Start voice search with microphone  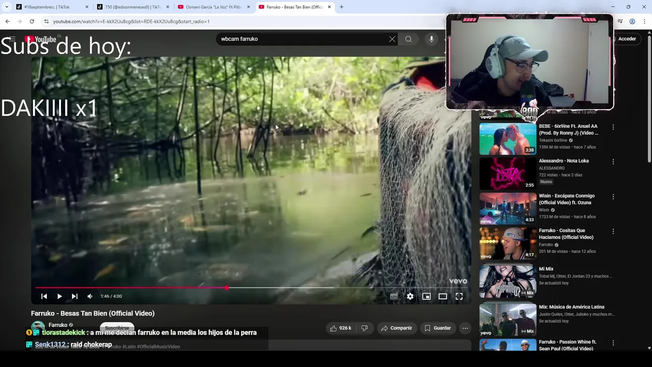[431, 39]
